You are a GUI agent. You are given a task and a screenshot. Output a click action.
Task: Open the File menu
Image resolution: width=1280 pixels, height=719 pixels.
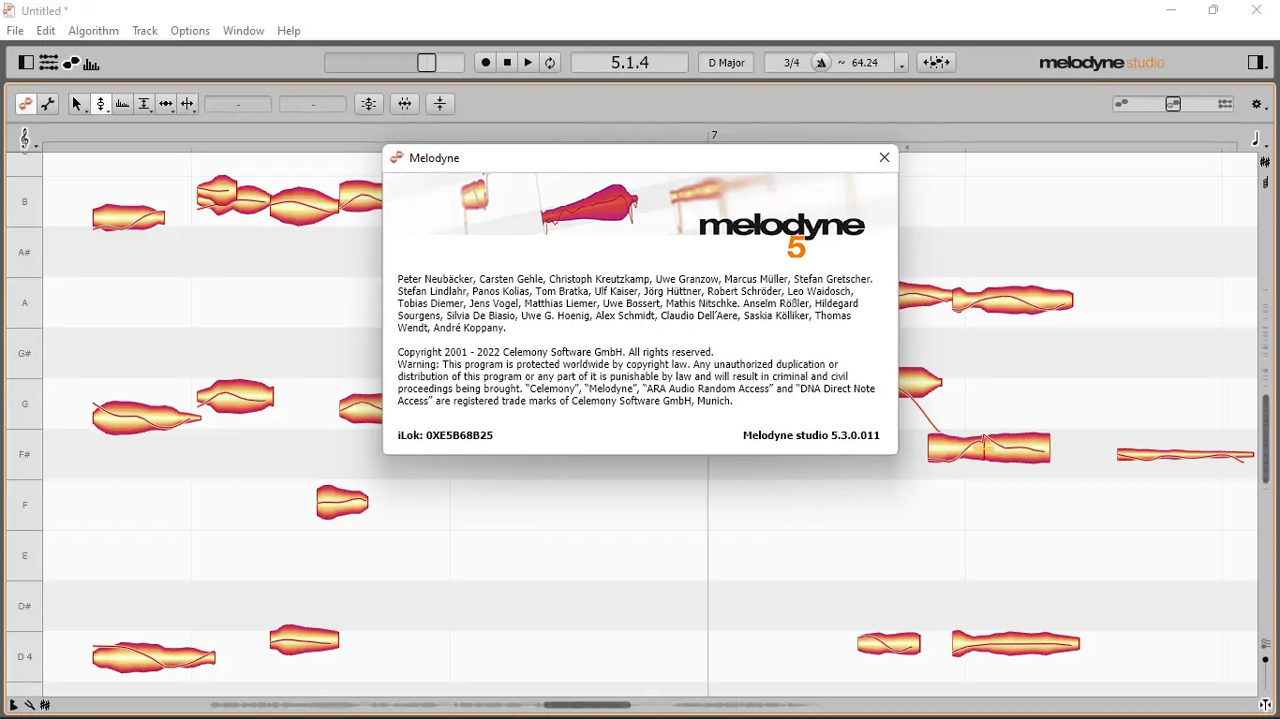click(15, 31)
